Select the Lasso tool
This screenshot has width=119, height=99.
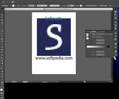point(2,20)
